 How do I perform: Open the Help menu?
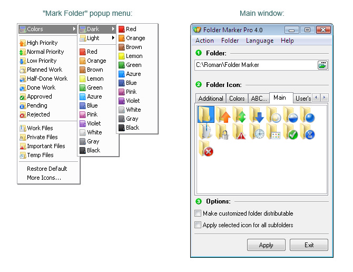287,41
